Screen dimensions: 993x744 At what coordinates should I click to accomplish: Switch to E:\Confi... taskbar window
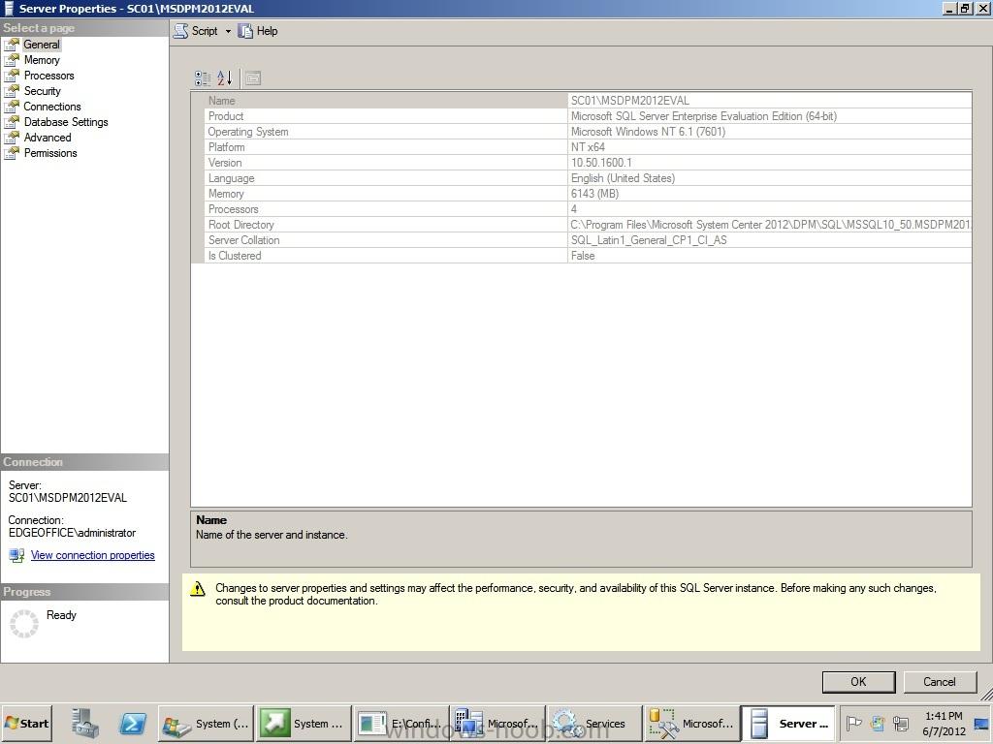400,724
